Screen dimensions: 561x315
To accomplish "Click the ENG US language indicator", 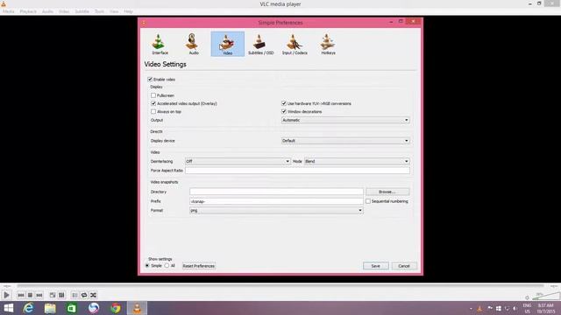I will 527,309.
